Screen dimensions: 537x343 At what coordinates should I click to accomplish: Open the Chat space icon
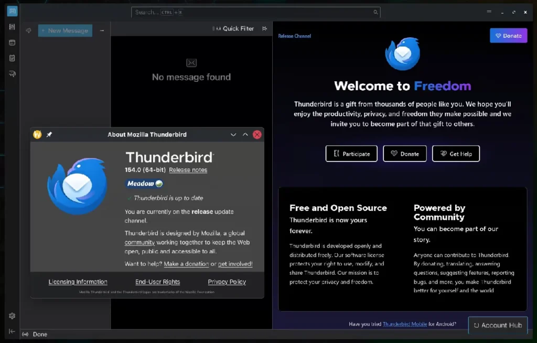12,73
